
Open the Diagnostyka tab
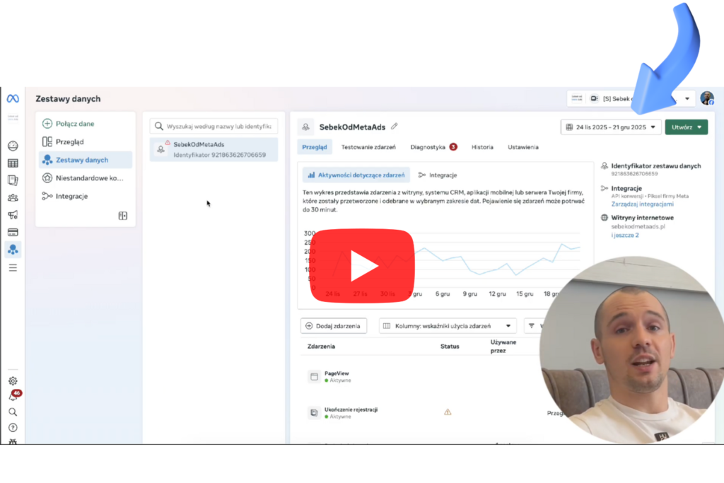[428, 147]
